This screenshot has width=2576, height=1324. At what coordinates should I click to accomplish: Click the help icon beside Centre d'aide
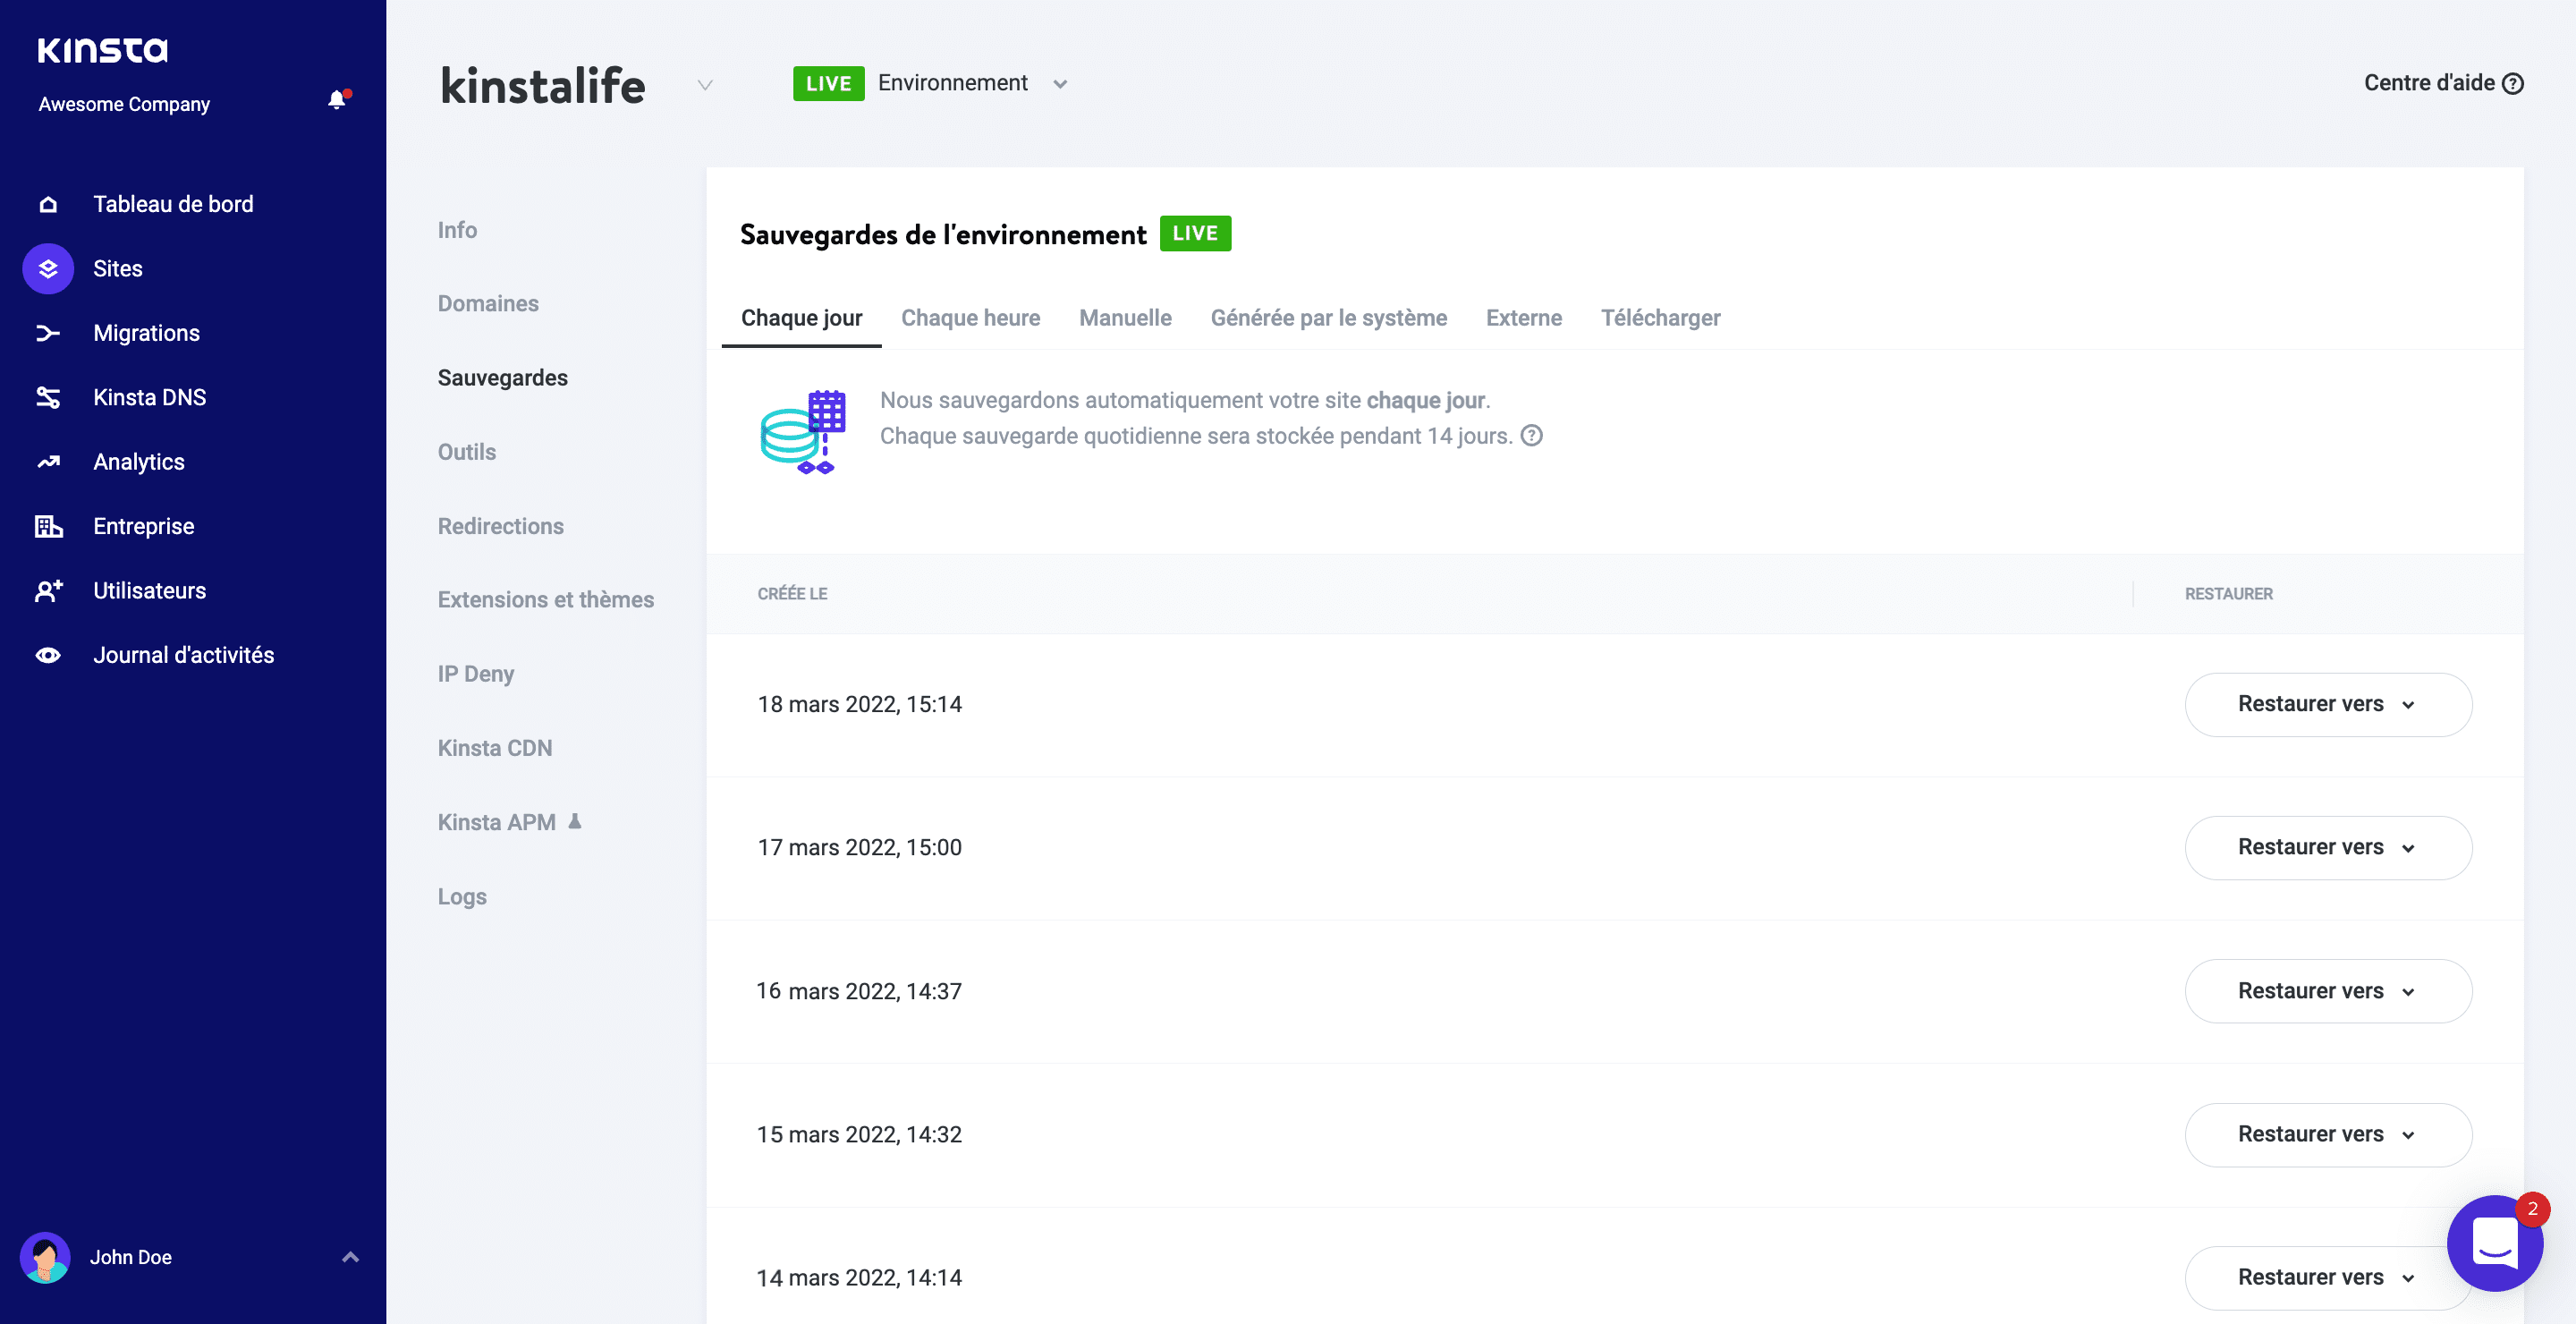point(2514,83)
